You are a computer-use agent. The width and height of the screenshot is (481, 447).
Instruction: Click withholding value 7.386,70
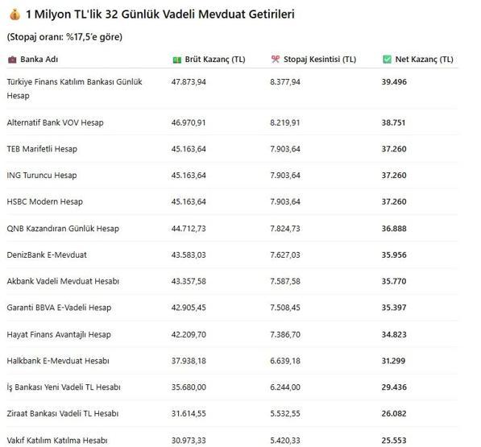(285, 335)
